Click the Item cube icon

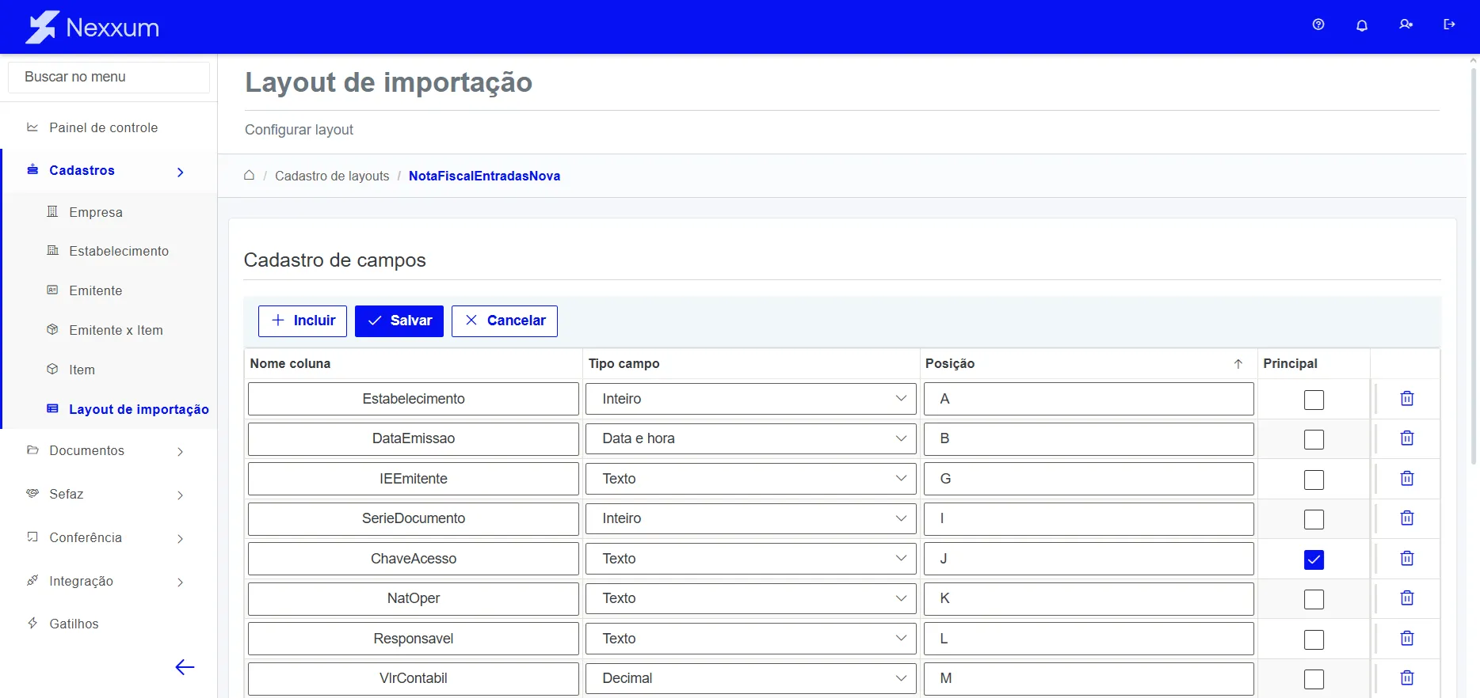(x=52, y=369)
